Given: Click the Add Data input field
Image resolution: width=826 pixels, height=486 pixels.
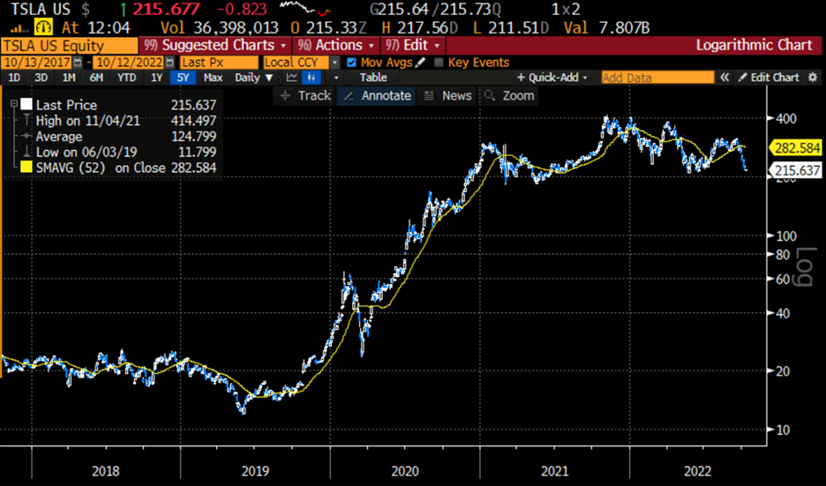Looking at the screenshot, I should pyautogui.click(x=657, y=78).
